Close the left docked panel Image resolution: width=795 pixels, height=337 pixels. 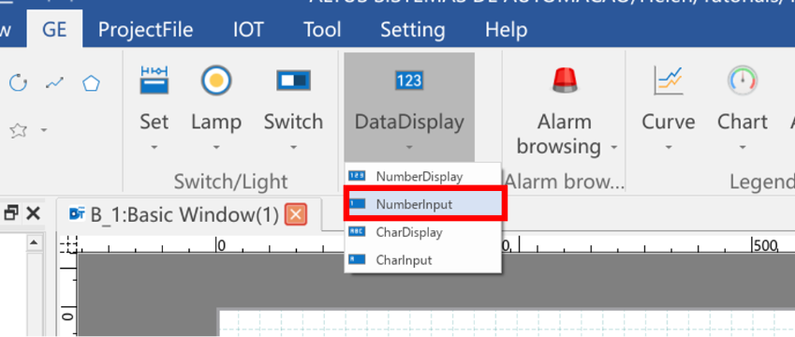[33, 213]
